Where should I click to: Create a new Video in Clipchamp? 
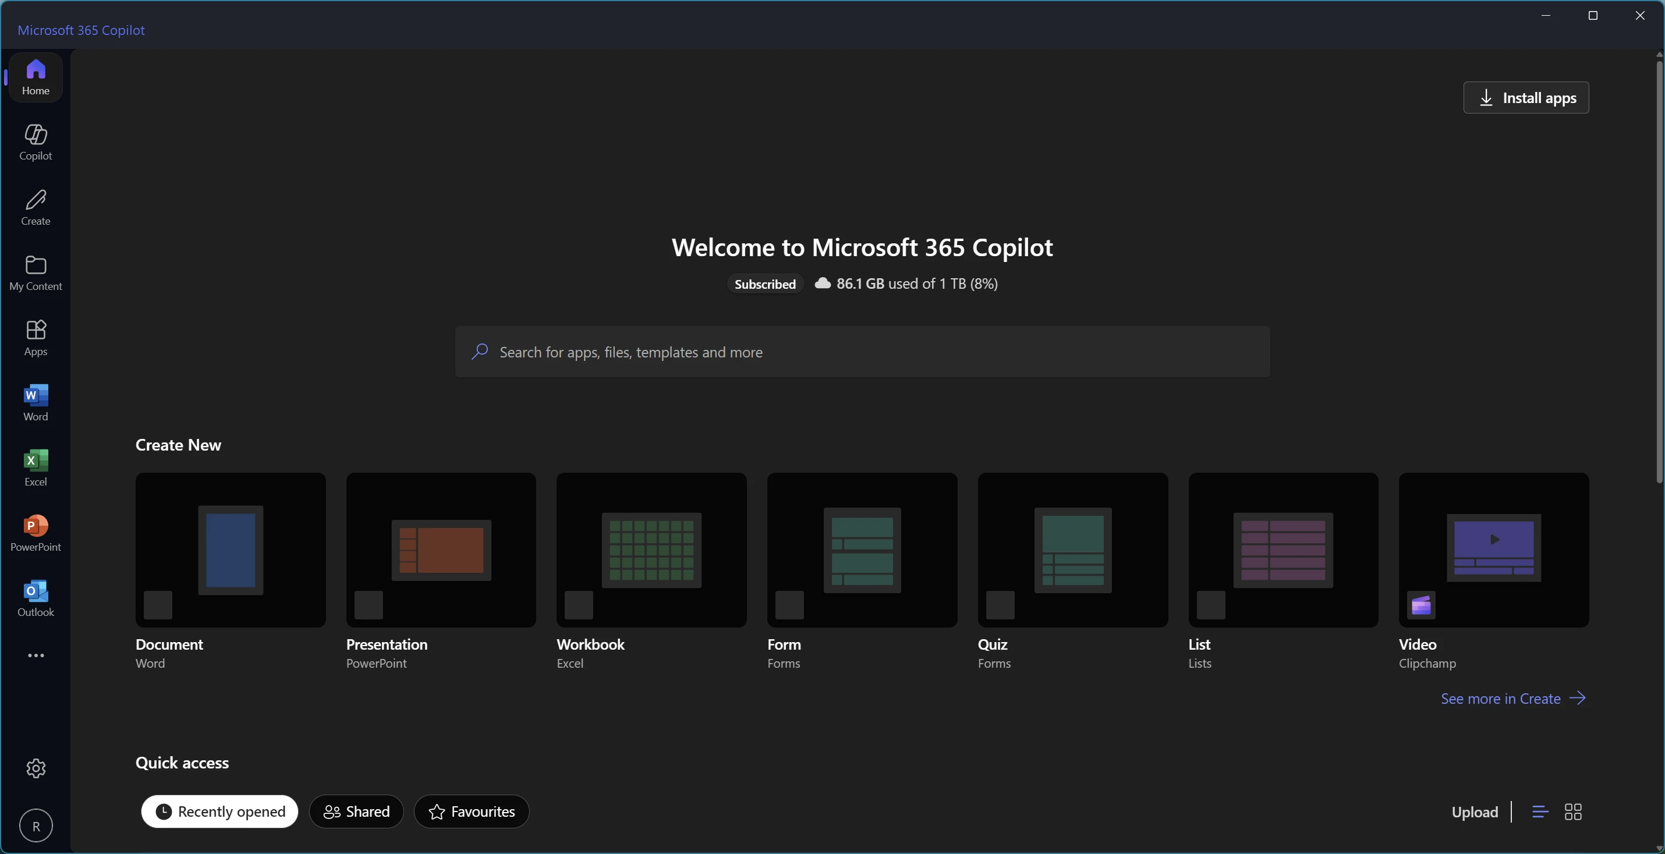tap(1493, 550)
